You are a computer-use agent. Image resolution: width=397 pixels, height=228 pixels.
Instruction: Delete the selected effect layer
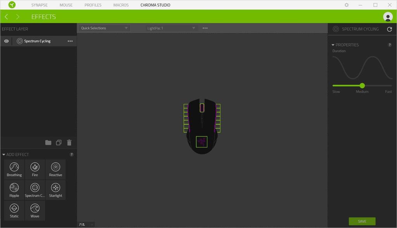tap(69, 143)
